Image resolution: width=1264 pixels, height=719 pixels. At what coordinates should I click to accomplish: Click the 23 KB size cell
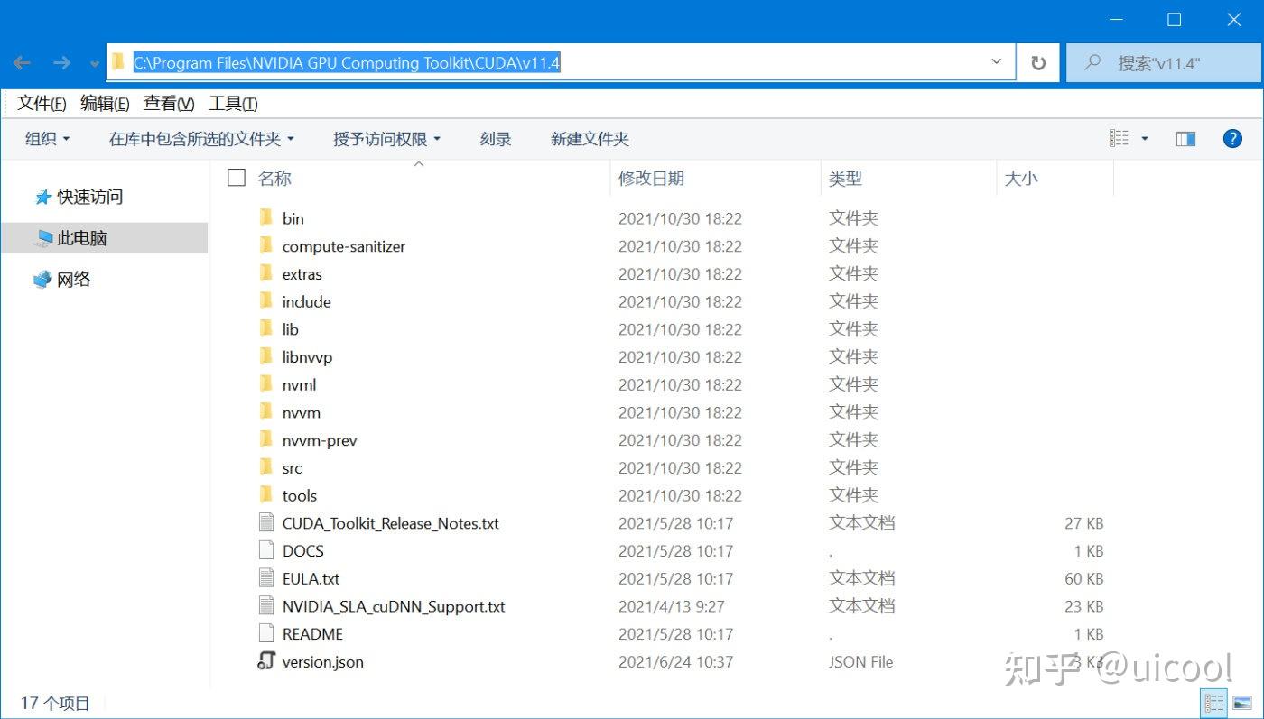point(1083,606)
